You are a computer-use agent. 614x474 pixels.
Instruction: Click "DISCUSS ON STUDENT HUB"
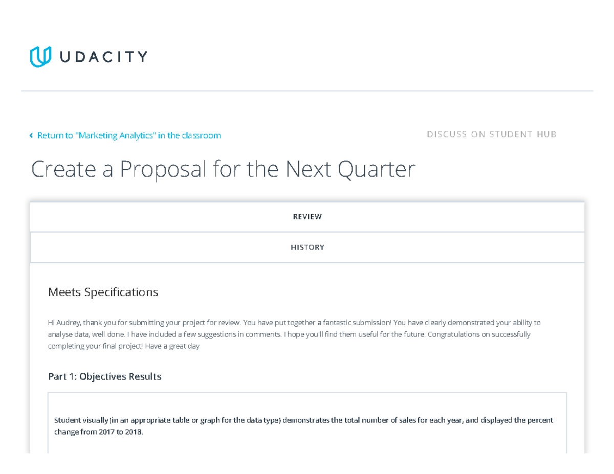pos(492,134)
